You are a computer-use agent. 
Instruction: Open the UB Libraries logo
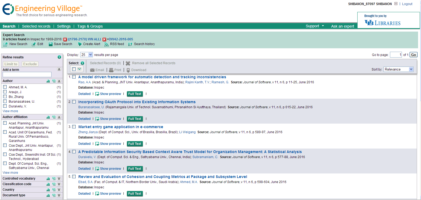coord(383,23)
